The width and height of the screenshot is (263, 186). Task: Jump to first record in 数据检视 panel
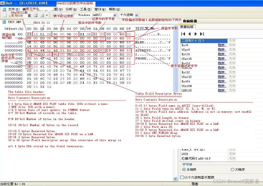(183, 34)
